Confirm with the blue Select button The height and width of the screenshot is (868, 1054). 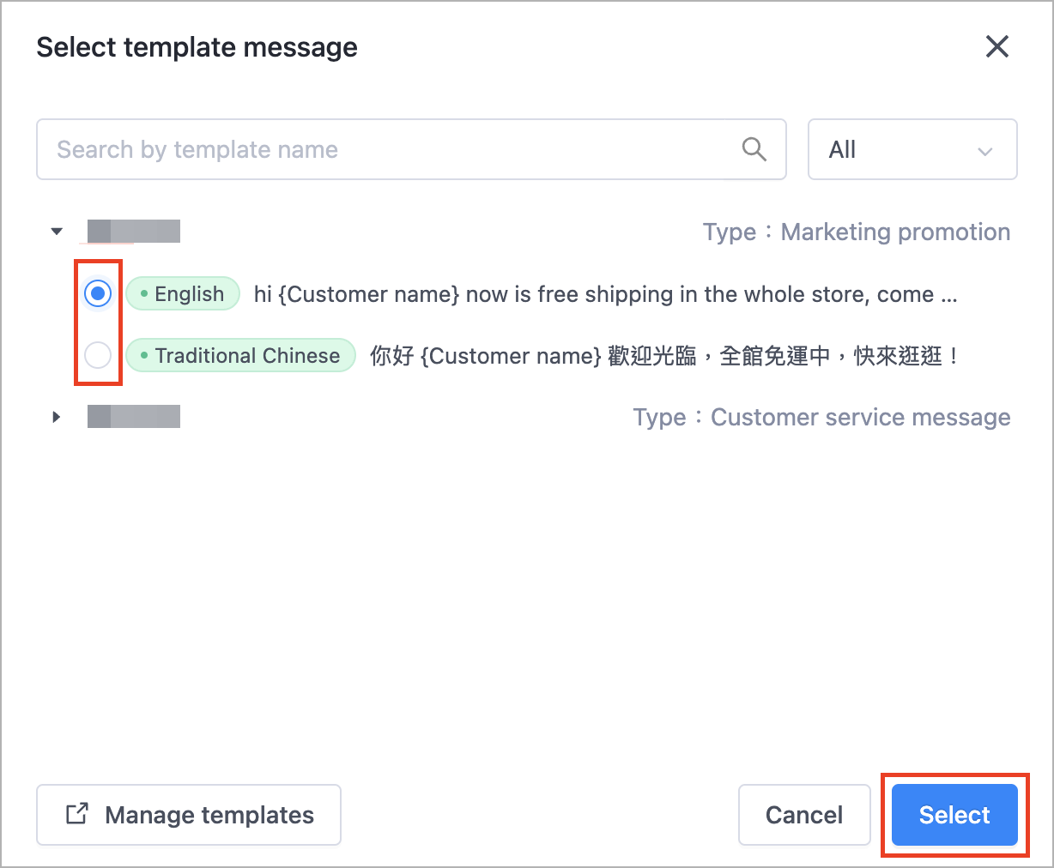(954, 814)
